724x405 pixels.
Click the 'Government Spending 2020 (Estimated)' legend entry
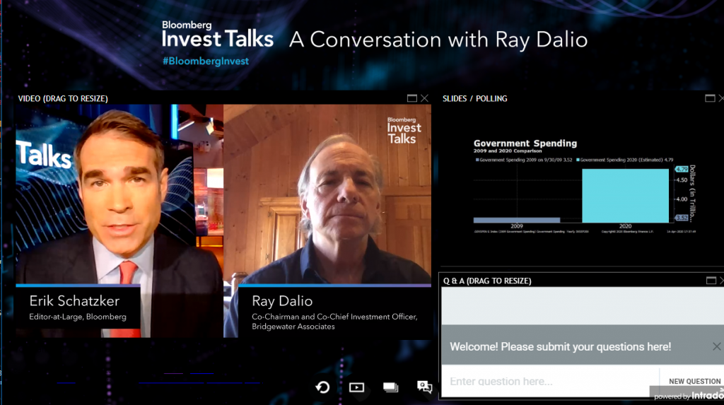(x=625, y=160)
